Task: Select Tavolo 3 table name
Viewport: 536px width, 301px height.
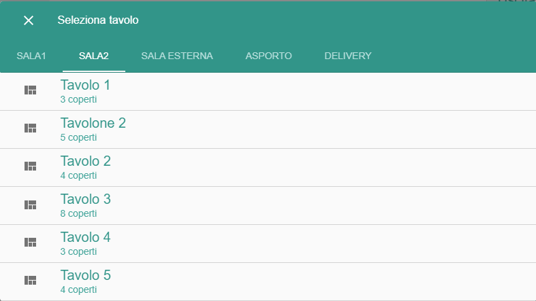Action: coord(85,199)
